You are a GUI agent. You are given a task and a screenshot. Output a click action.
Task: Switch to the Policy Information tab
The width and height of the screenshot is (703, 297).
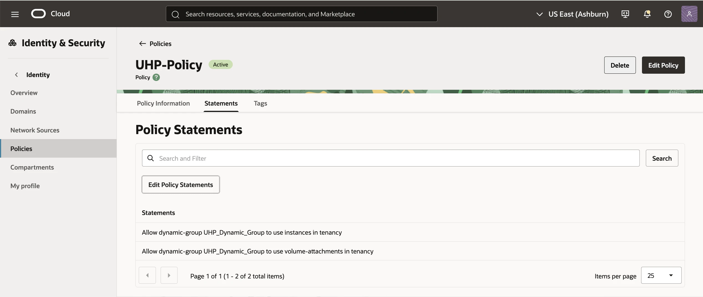[x=163, y=103]
